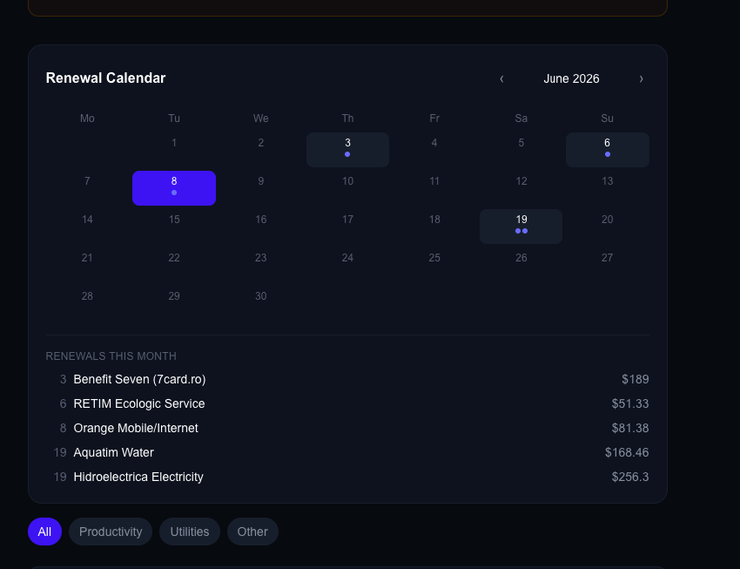The height and width of the screenshot is (569, 740).
Task: Click day 22 on the calendar
Action: click(x=174, y=264)
